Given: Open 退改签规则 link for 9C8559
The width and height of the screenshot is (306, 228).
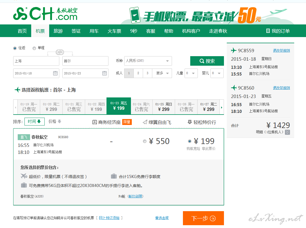Looking at the screenshot, I should [x=281, y=51].
